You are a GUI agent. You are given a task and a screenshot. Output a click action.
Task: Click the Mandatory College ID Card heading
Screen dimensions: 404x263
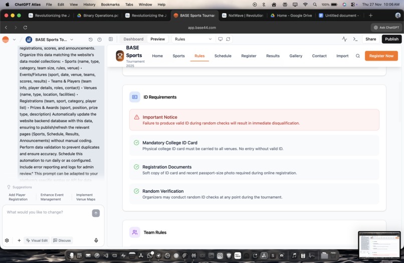pyautogui.click(x=170, y=143)
